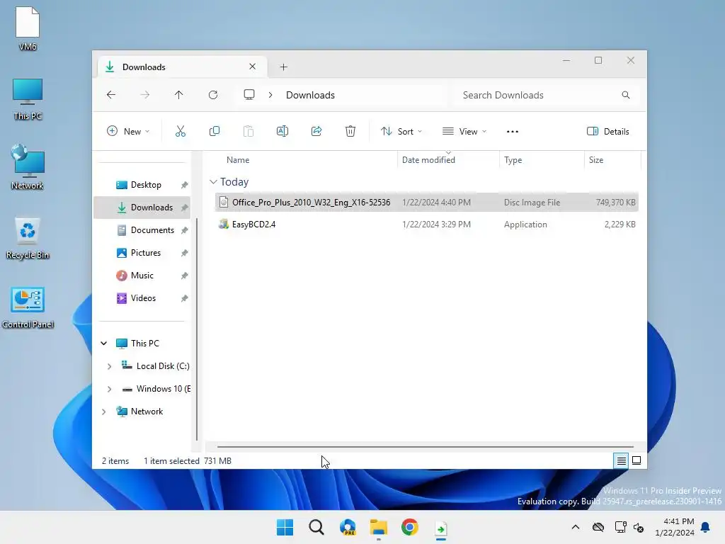Toggle the Details pane

608,131
